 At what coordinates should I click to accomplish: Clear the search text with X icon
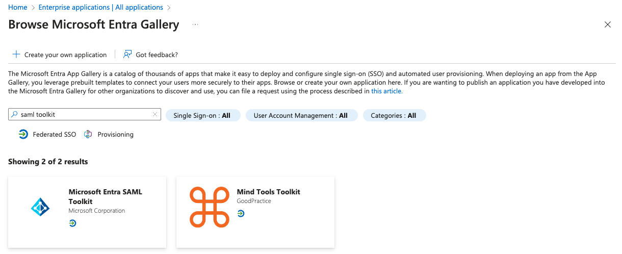[155, 115]
